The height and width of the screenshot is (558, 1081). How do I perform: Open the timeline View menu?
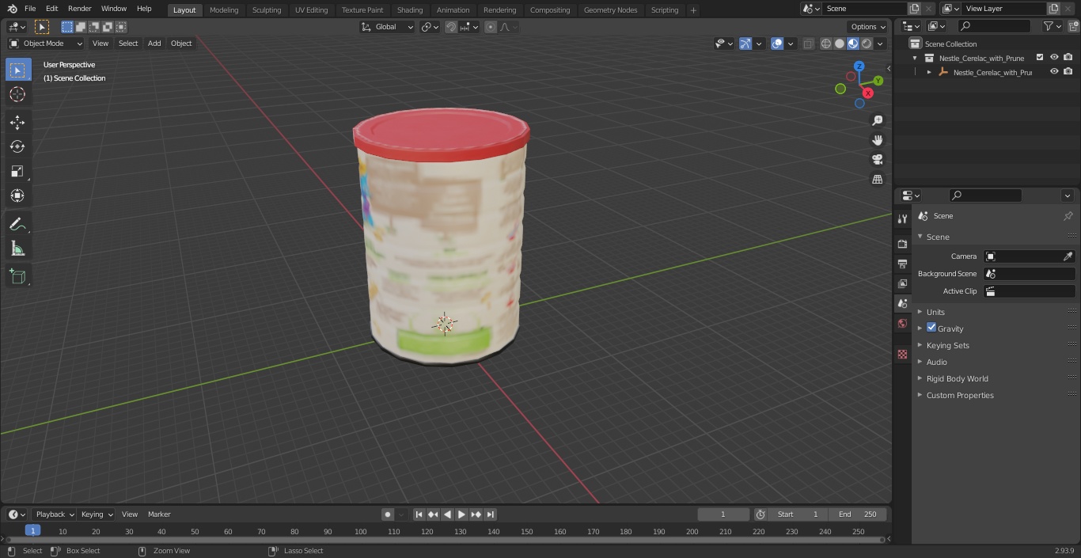tap(130, 514)
